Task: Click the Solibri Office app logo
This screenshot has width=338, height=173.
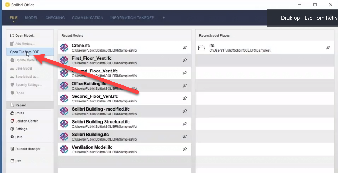Action: coord(7,5)
